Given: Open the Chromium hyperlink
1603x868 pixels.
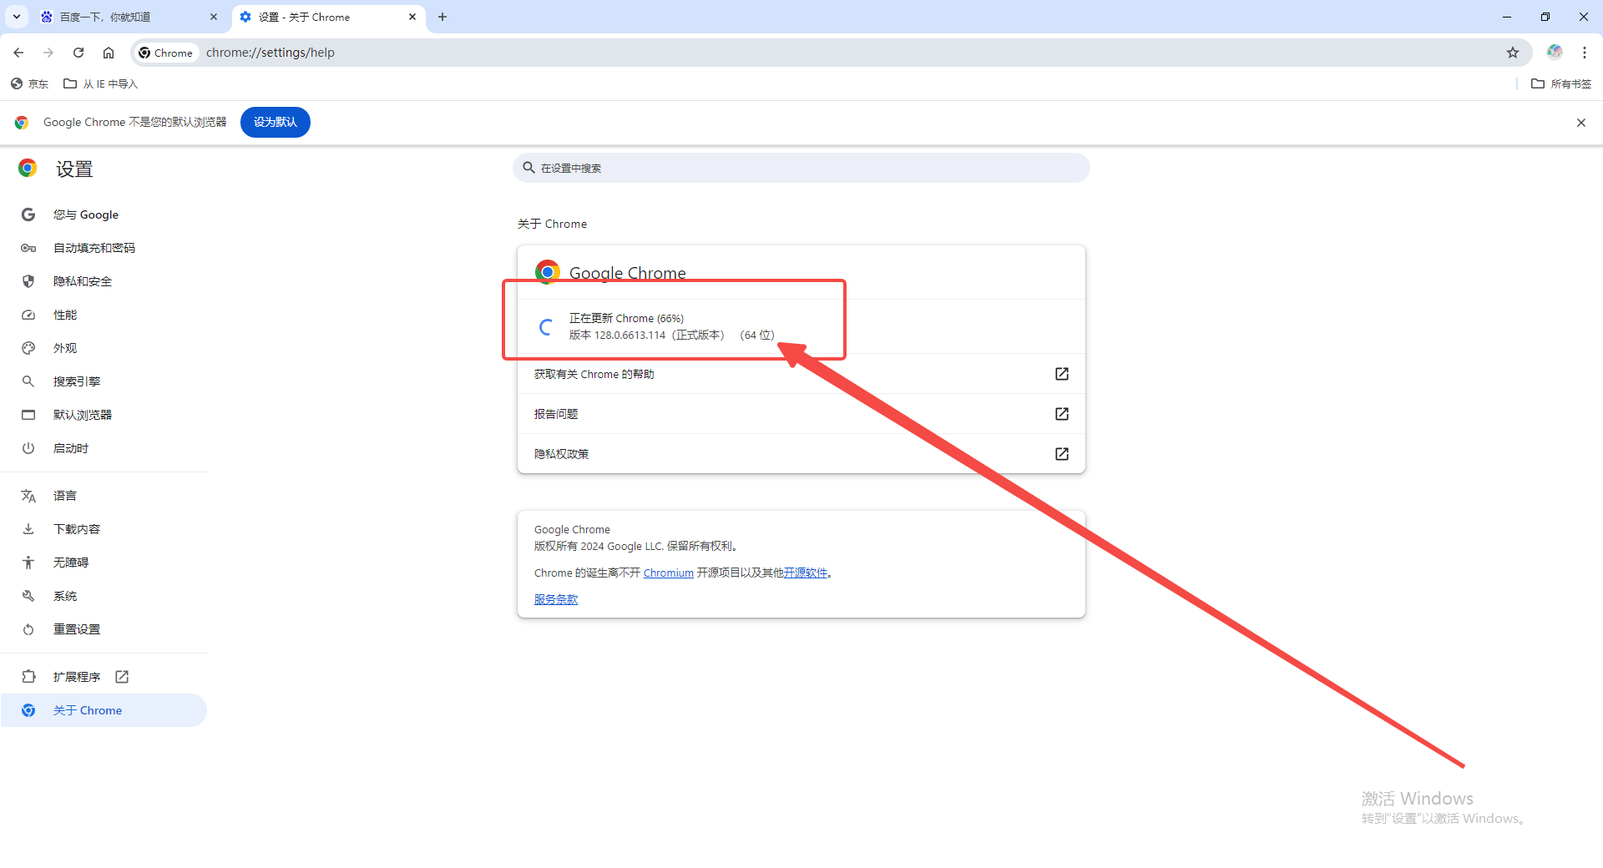Looking at the screenshot, I should coord(669,573).
